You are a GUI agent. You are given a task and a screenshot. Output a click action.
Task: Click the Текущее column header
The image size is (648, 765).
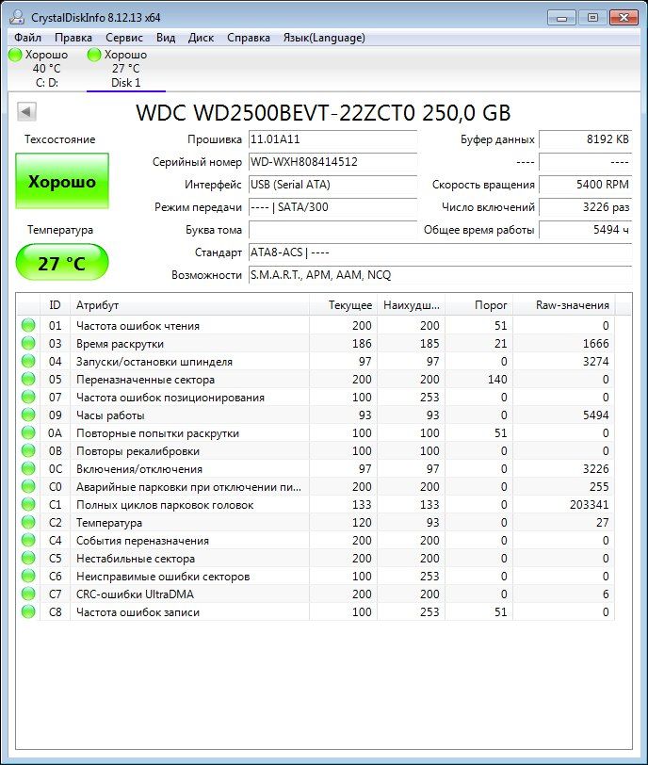(343, 305)
